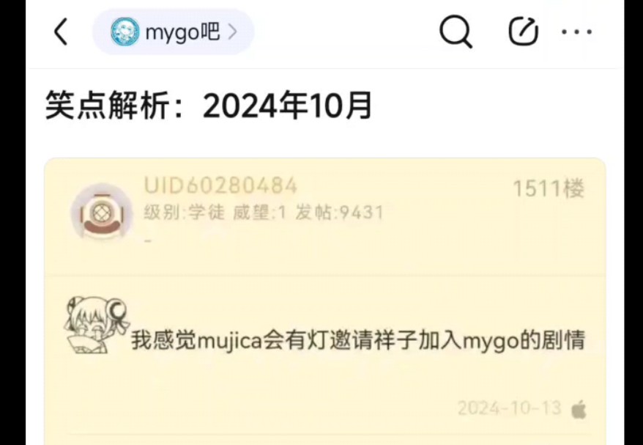Image resolution: width=643 pixels, height=445 pixels.
Task: Open the diver helmet user avatar
Action: point(101,211)
